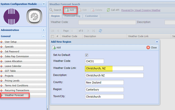Click the Call API refresh icon
This screenshot has height=110, width=175.
108,10
